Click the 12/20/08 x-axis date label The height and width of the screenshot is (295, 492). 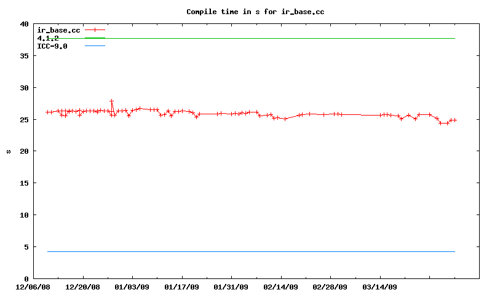coord(82,286)
